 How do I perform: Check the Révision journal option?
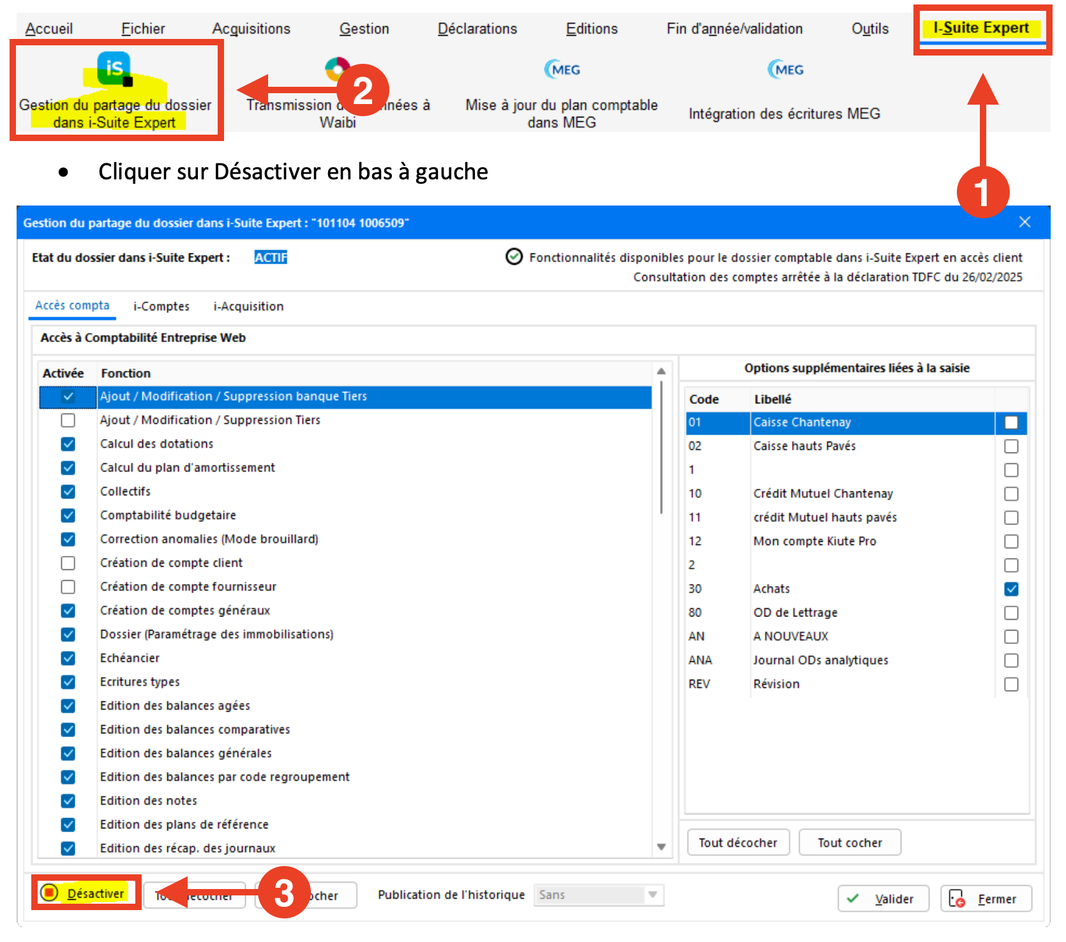[1011, 684]
